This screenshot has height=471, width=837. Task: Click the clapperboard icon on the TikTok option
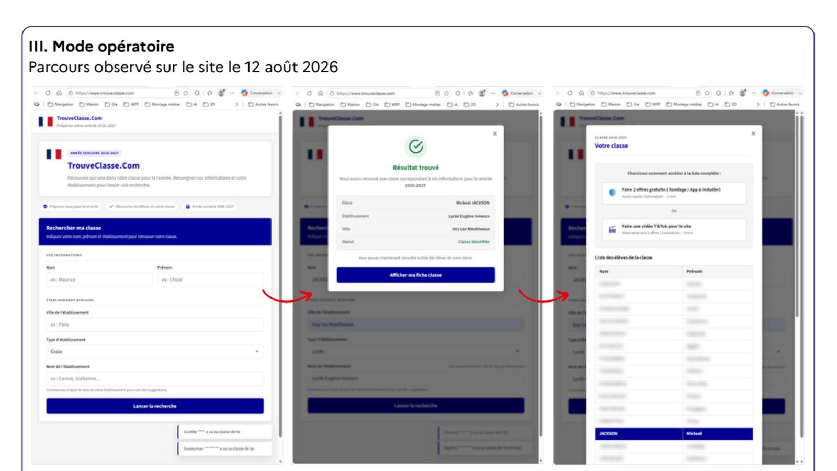(612, 229)
